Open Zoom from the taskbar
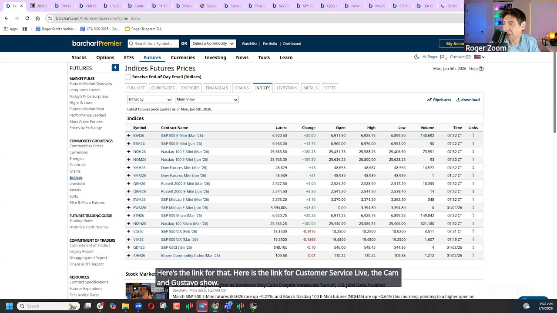 click(138, 306)
